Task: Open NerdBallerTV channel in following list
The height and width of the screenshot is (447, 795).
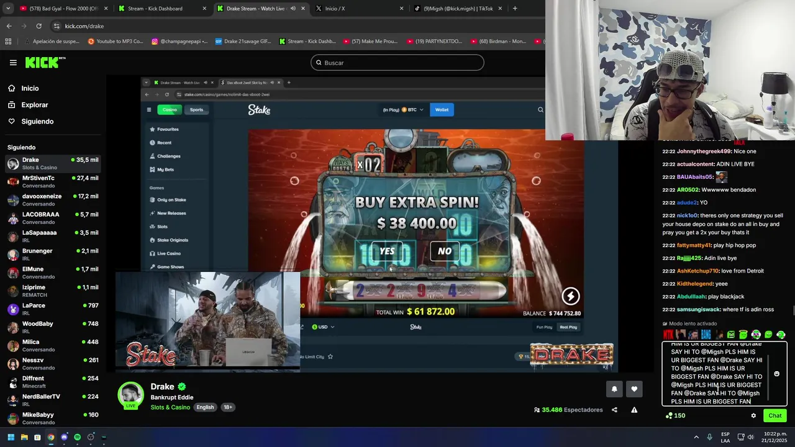Action: coord(53,400)
